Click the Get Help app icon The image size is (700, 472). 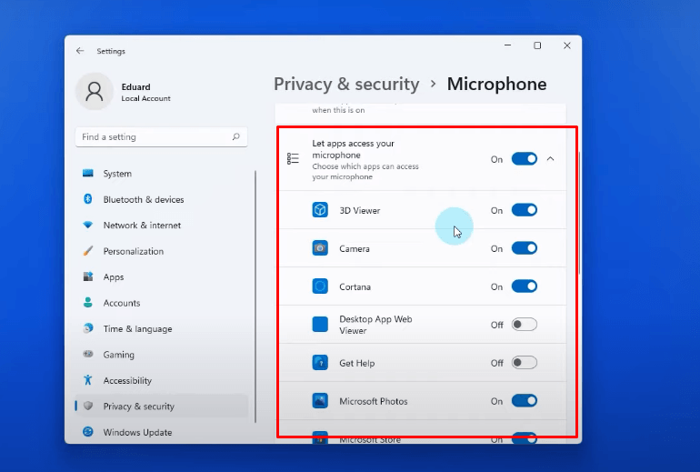[320, 363]
